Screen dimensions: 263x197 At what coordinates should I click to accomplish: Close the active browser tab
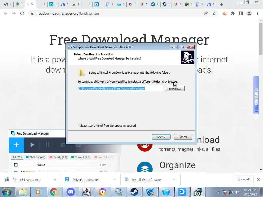point(32,4)
